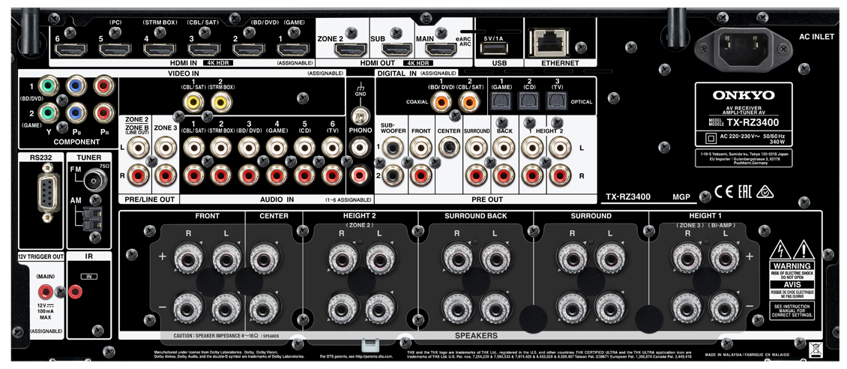847x369 pixels.
Task: Select the HEIGHT 2 pre out right jack
Action: [560, 175]
